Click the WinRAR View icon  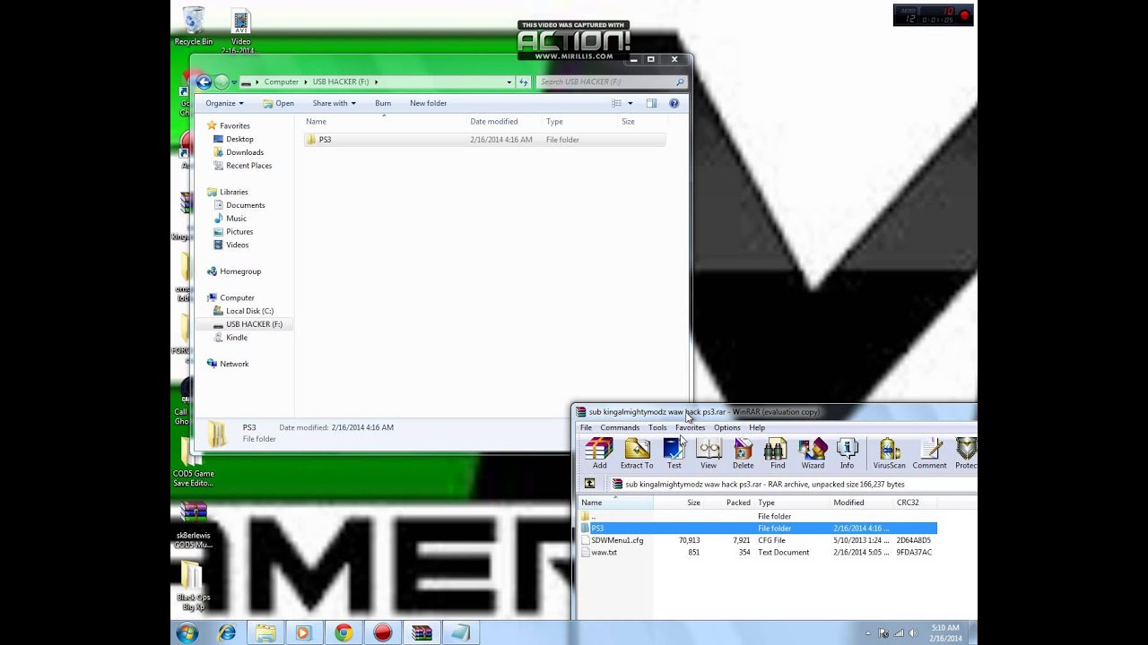tap(709, 453)
